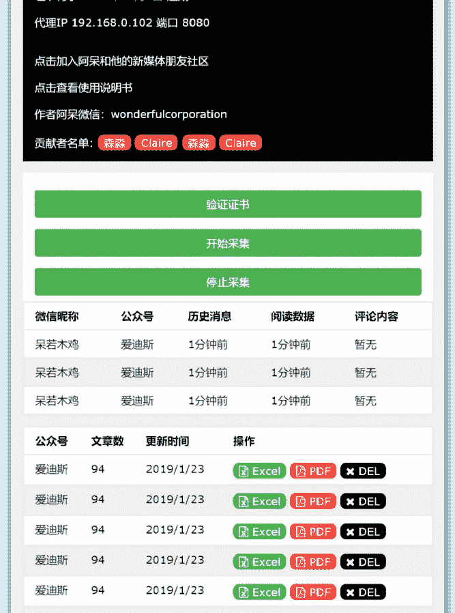Export second 爱迪斯 row to Excel
This screenshot has width=455, height=613.
[x=259, y=501]
